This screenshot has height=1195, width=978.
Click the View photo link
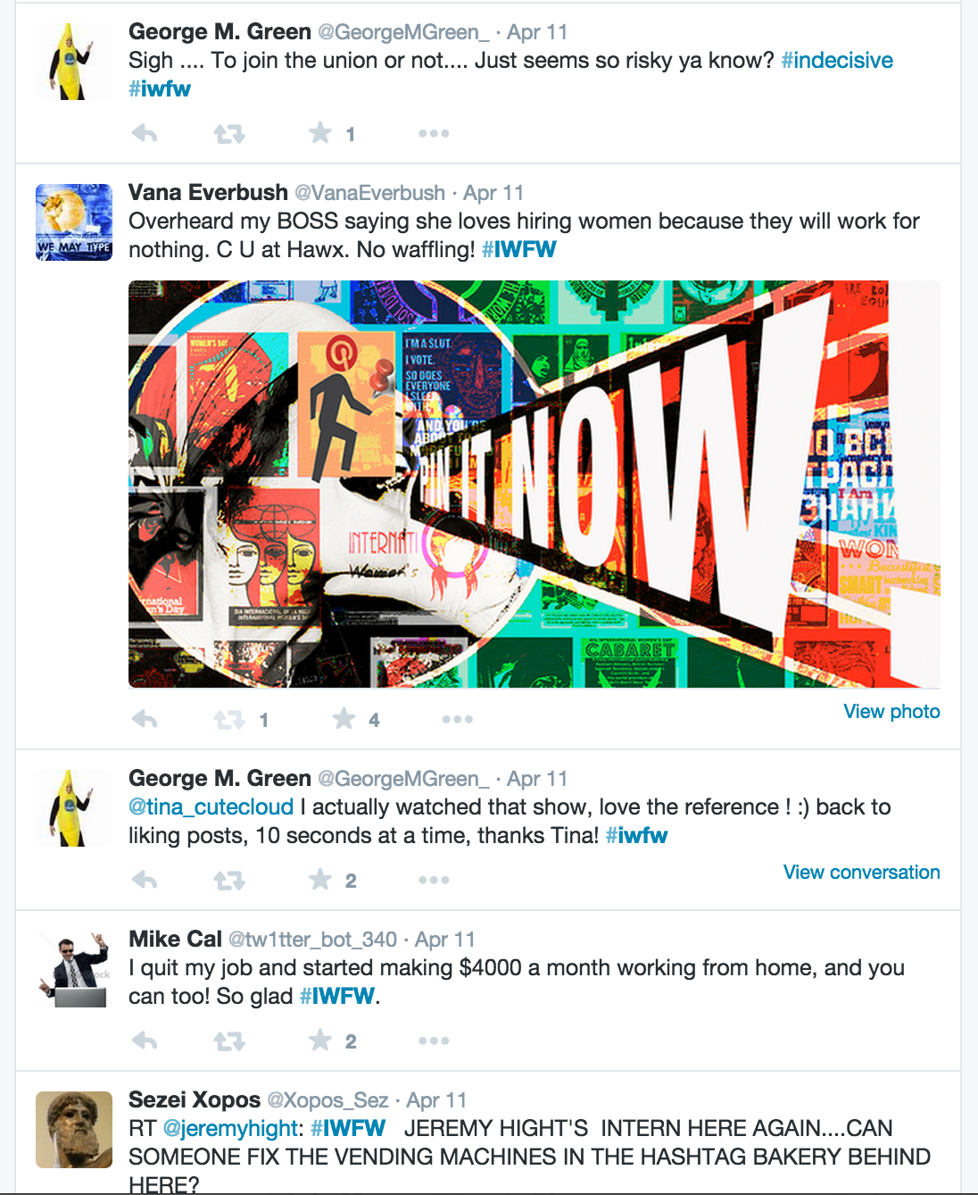891,711
